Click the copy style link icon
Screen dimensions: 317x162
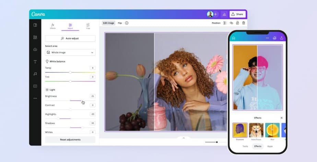click(x=231, y=23)
